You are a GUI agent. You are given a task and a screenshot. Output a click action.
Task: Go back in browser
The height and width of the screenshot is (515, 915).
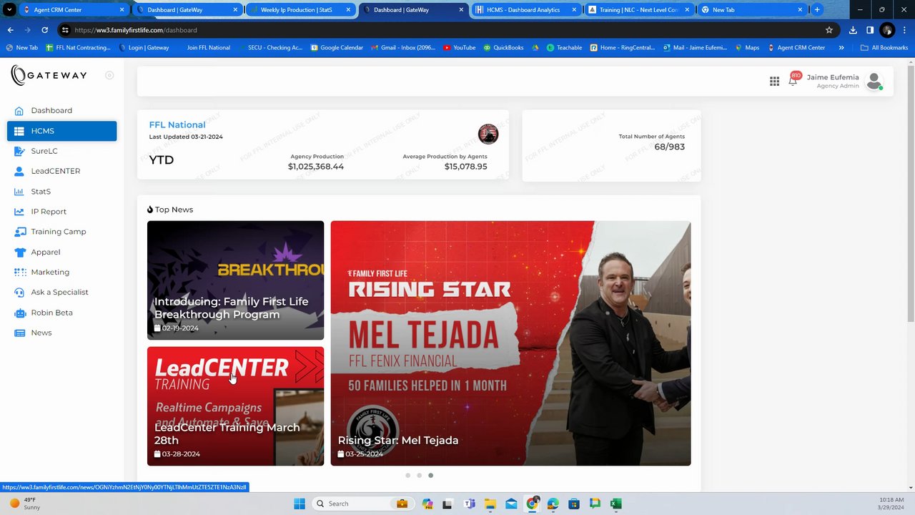click(10, 30)
